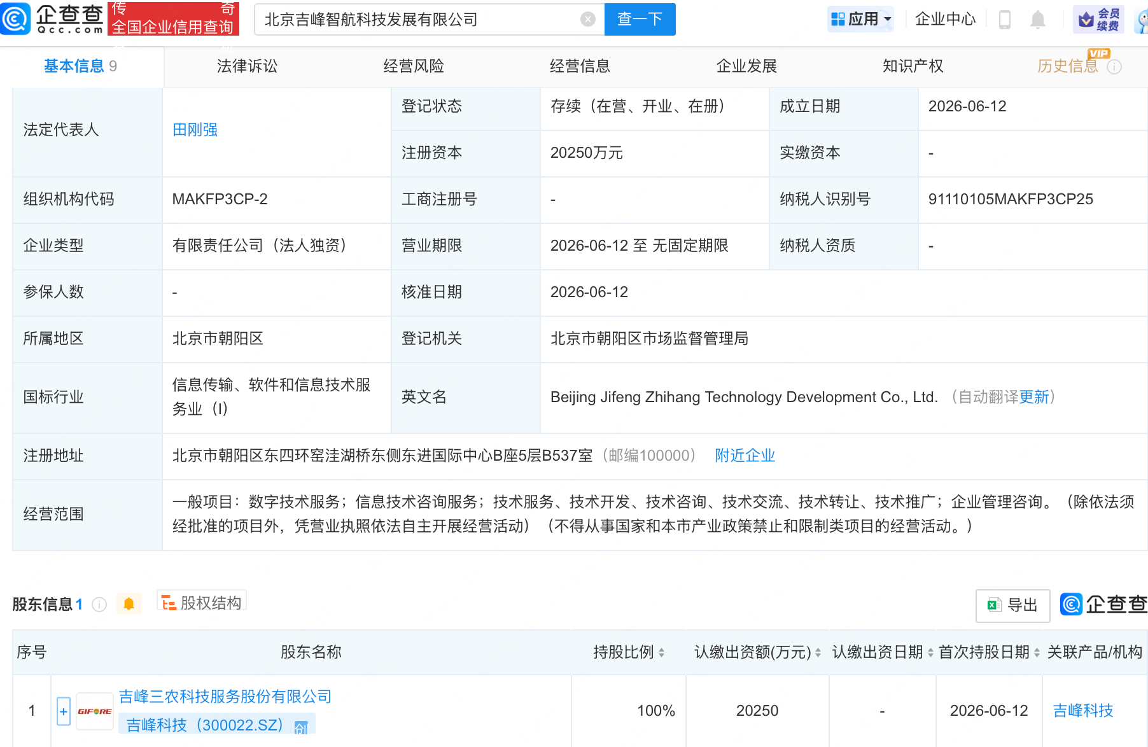Click the 查一下 search button
1148x747 pixels.
pos(640,20)
